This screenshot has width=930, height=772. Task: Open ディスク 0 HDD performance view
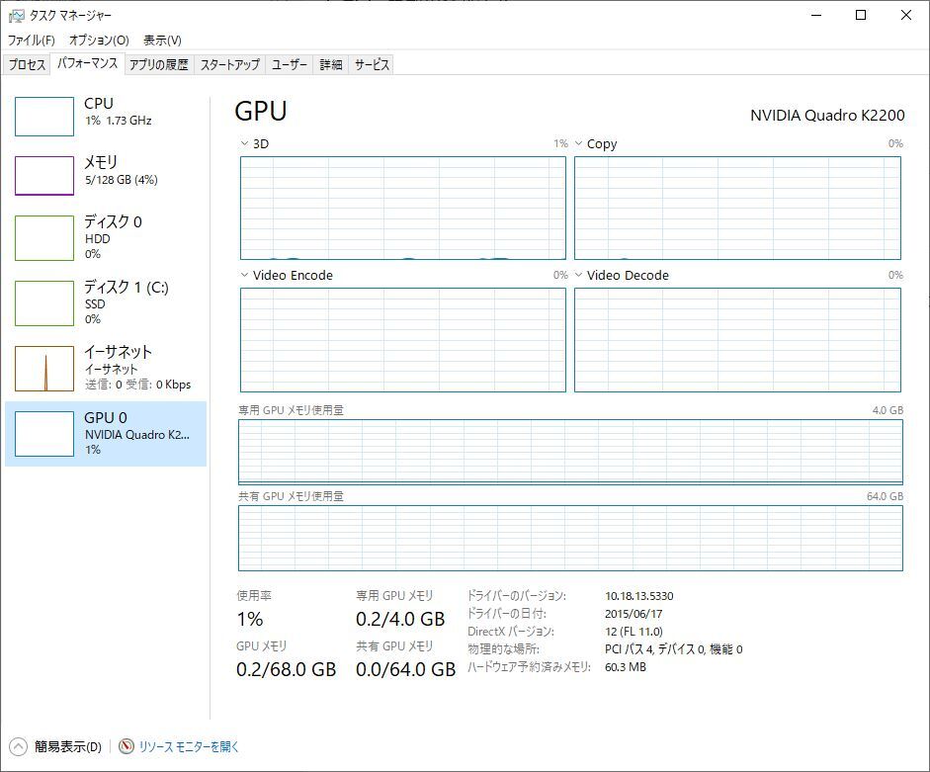pyautogui.click(x=104, y=235)
